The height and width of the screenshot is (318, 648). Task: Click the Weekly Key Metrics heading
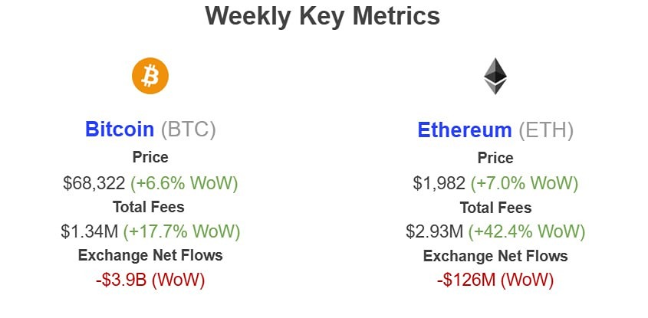tap(324, 17)
